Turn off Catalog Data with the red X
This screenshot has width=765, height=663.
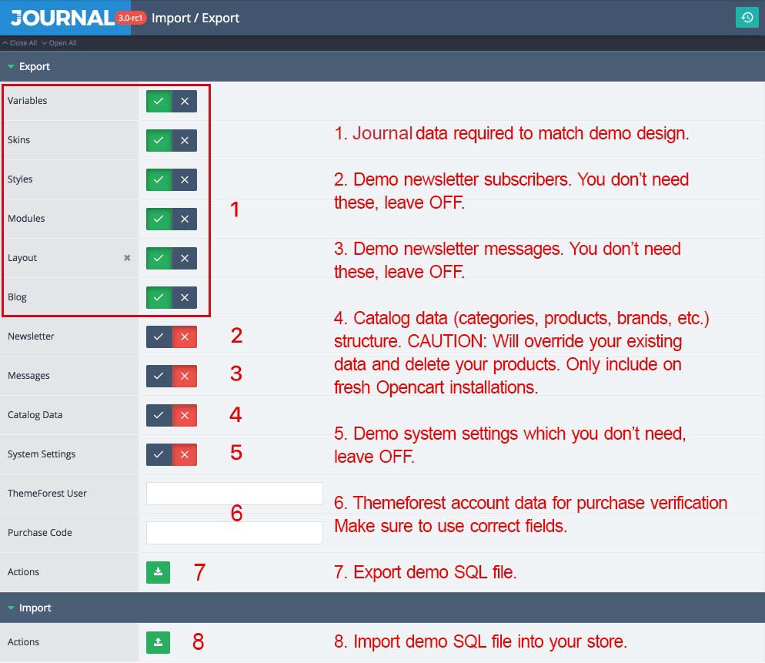[185, 416]
